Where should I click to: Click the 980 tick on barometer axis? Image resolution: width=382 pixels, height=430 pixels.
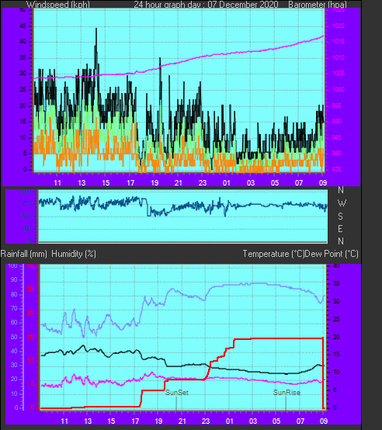[x=337, y=154]
